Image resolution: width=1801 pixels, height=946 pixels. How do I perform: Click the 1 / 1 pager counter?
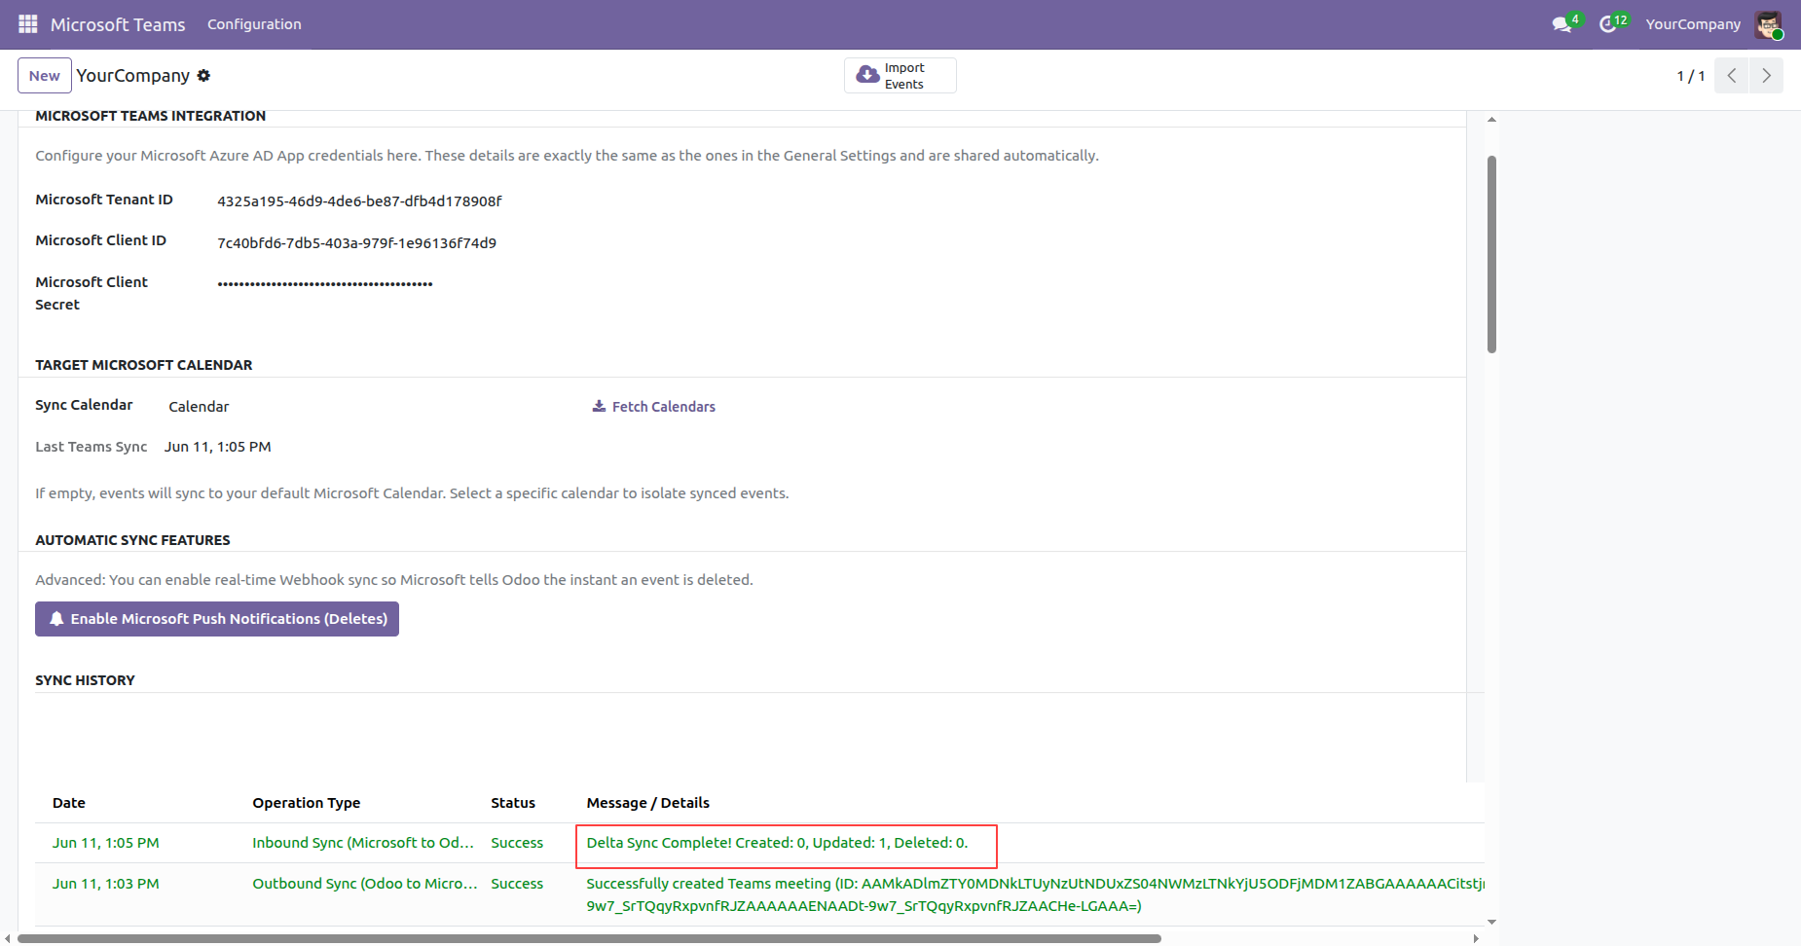tap(1691, 76)
